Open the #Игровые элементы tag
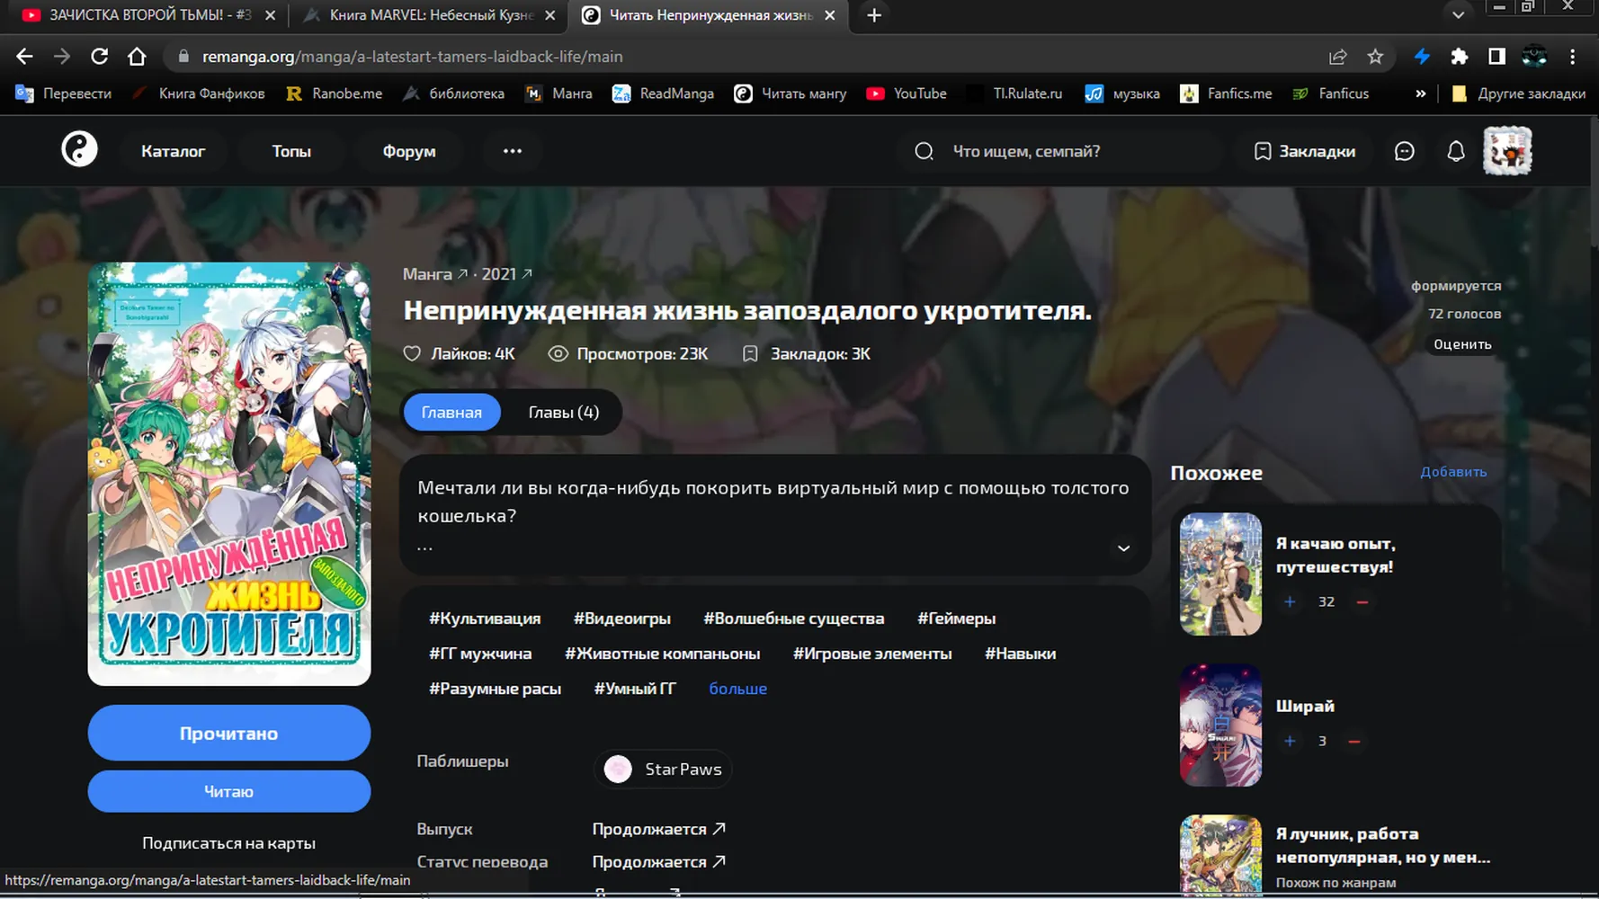The image size is (1599, 899). 872,654
